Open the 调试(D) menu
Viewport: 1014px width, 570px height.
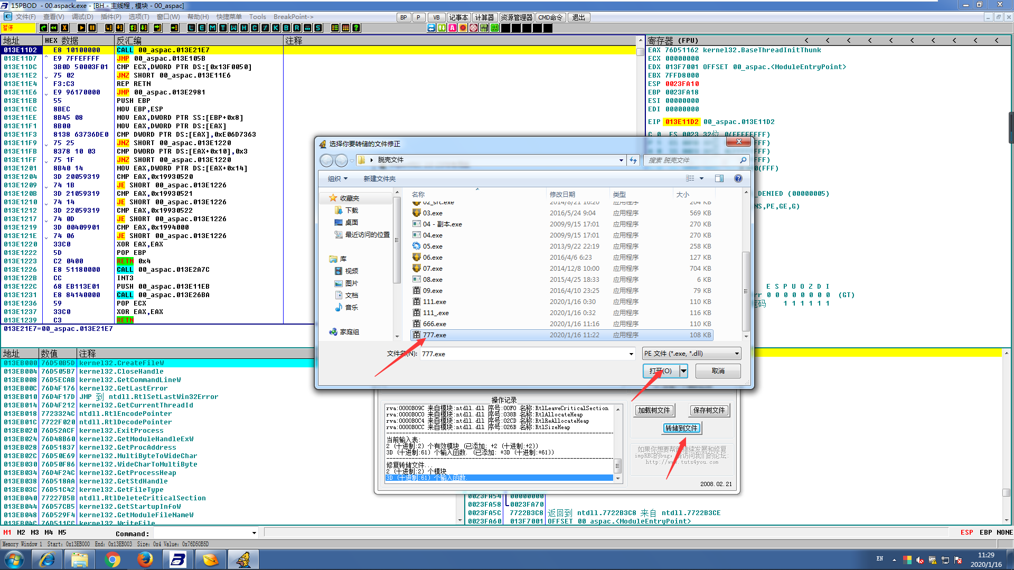tap(82, 17)
